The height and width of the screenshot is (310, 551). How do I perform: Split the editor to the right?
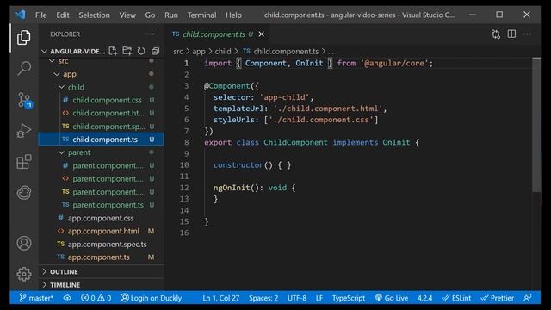(511, 34)
